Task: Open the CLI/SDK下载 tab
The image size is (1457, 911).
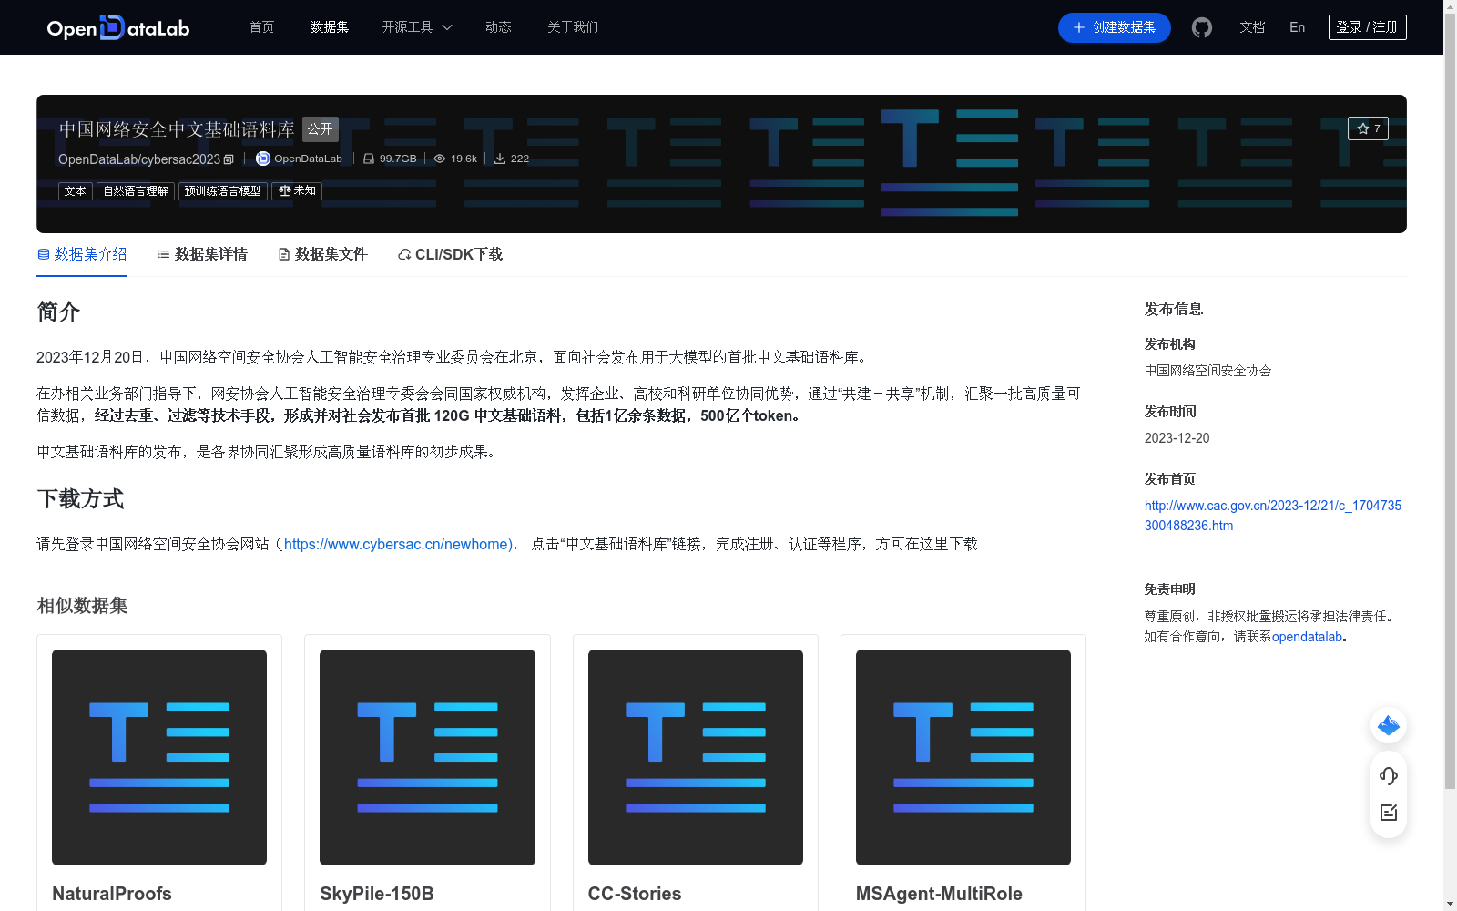Action: 450,254
